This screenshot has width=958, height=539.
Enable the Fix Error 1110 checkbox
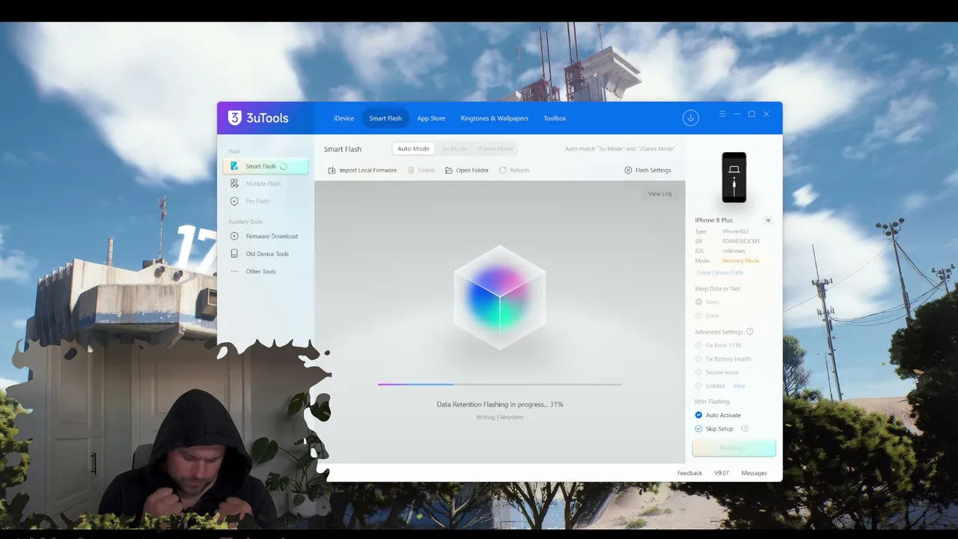pyautogui.click(x=699, y=345)
